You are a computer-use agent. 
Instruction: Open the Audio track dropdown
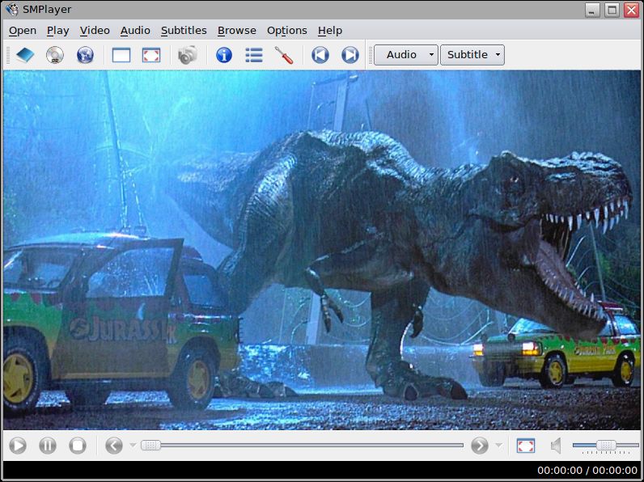pos(406,55)
